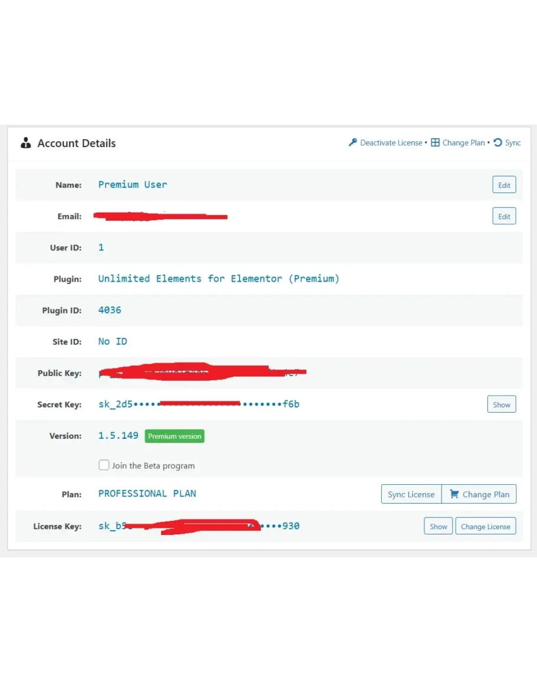This screenshot has height=682, width=537.
Task: Reveal the License Key with Show button
Action: [x=438, y=526]
